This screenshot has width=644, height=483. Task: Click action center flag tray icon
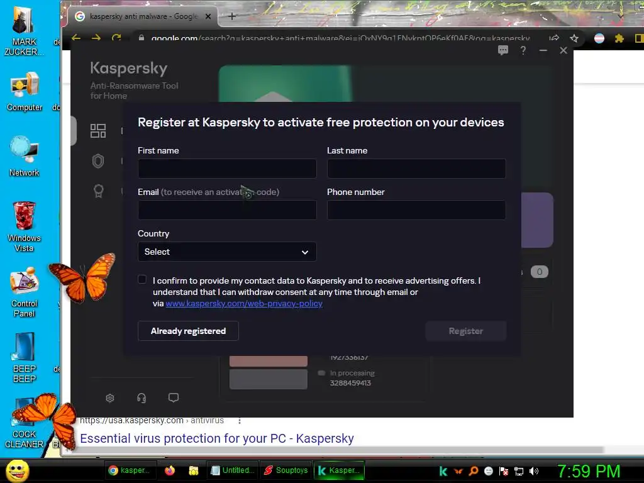click(x=504, y=471)
